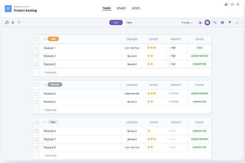The image size is (245, 163).
Task: Click the filter funnel icon
Action: [x=230, y=22]
